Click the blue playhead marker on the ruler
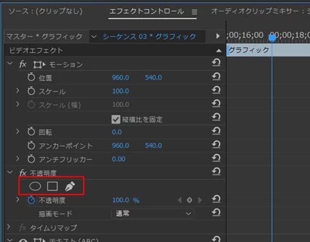Viewport: 310px width, 242px height. coord(272,38)
